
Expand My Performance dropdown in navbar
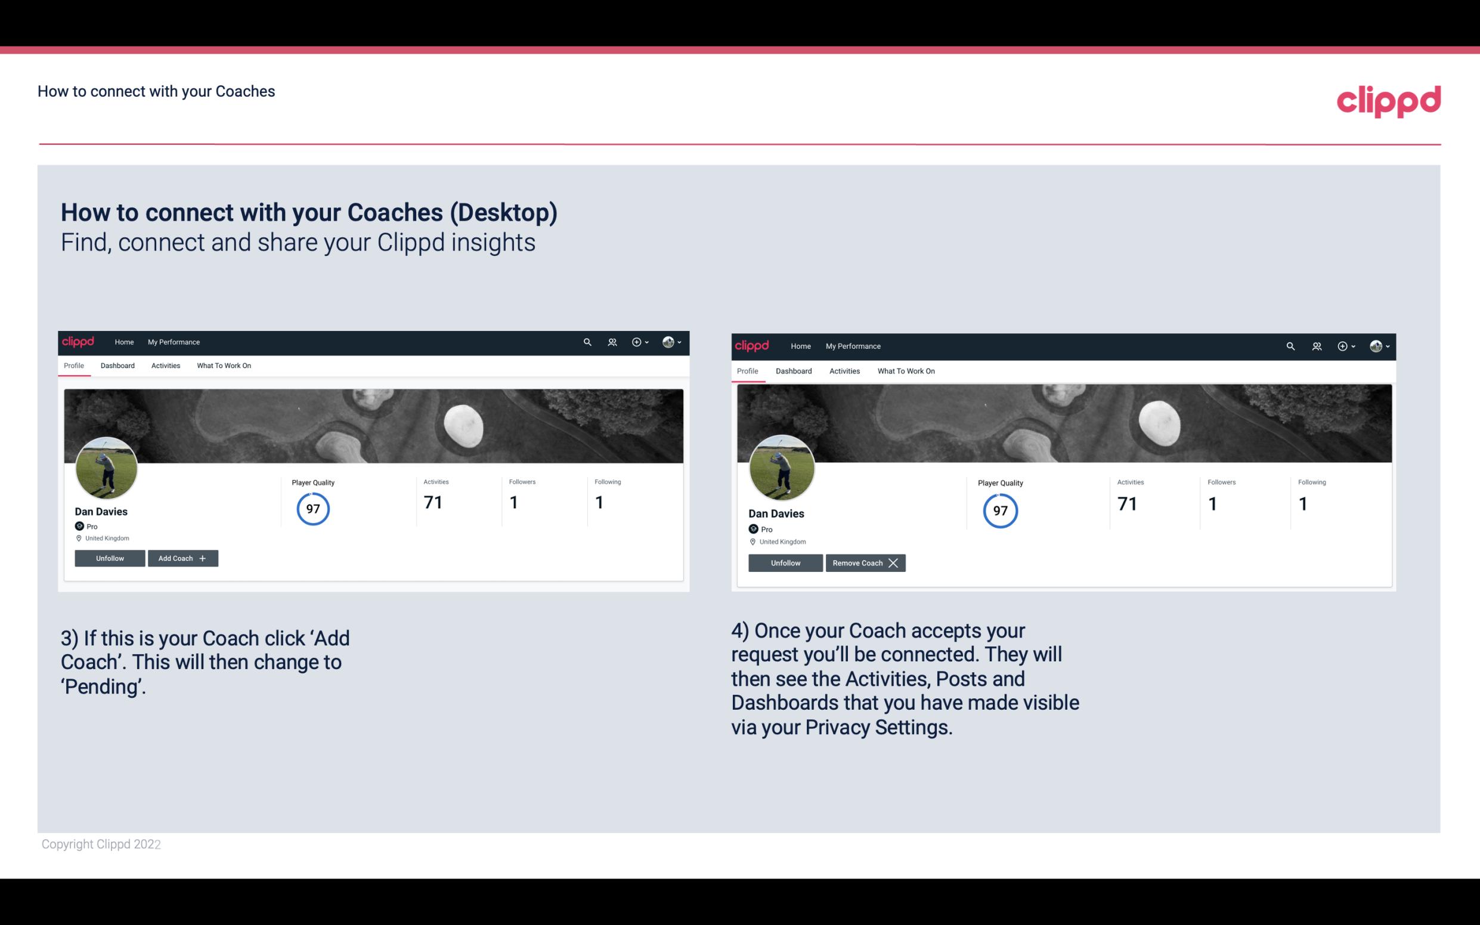[x=172, y=341]
